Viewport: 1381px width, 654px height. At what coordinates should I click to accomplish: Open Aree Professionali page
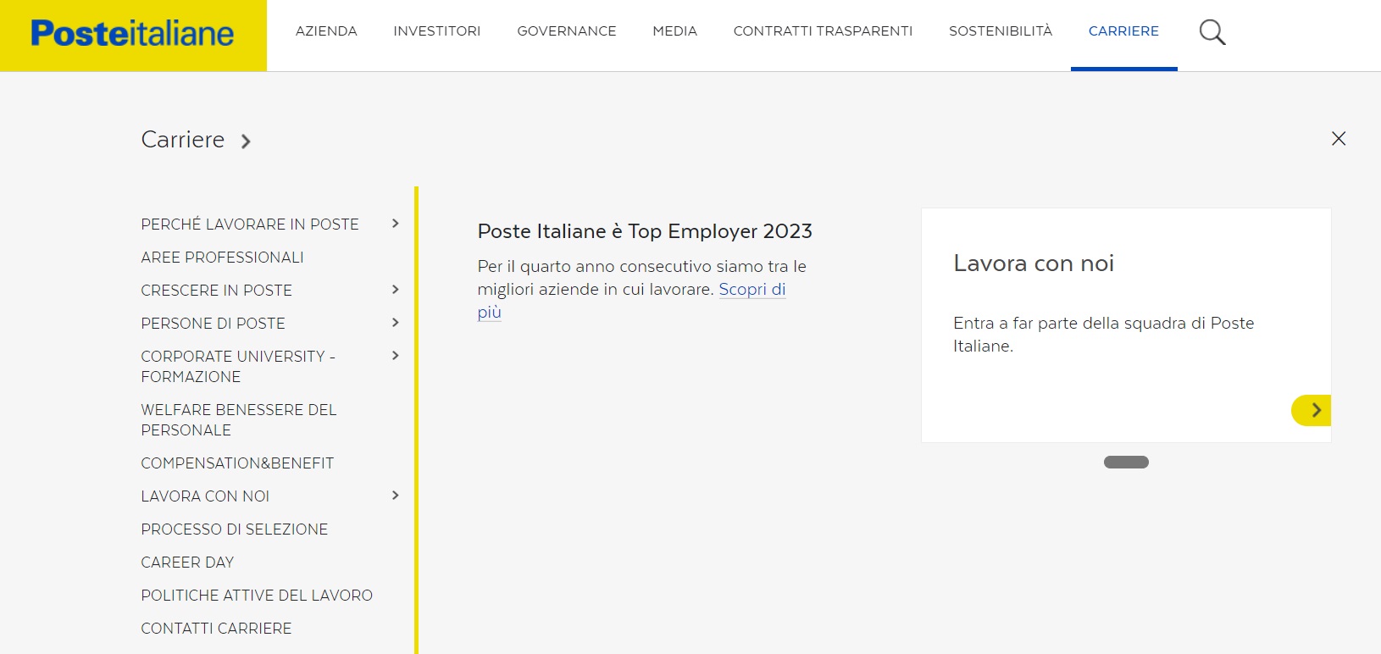(x=223, y=258)
